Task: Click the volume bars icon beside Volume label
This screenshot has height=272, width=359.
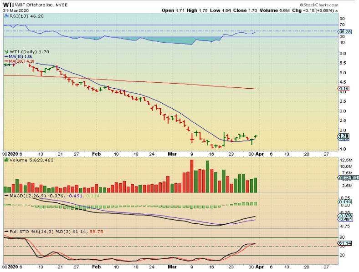Action: point(6,160)
